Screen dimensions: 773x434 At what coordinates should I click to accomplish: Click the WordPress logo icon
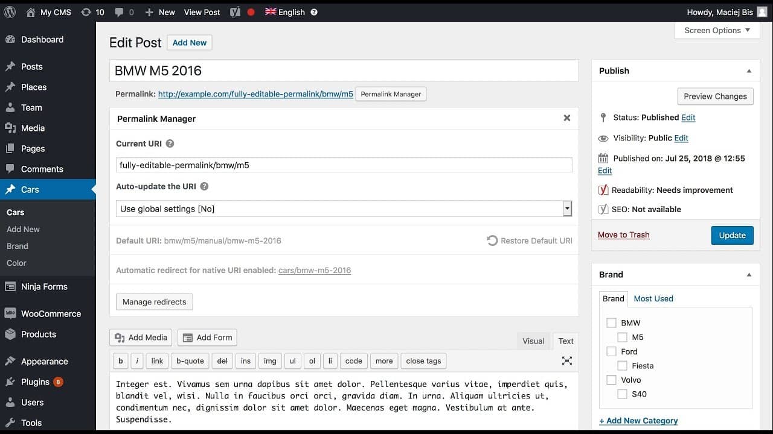(x=10, y=12)
